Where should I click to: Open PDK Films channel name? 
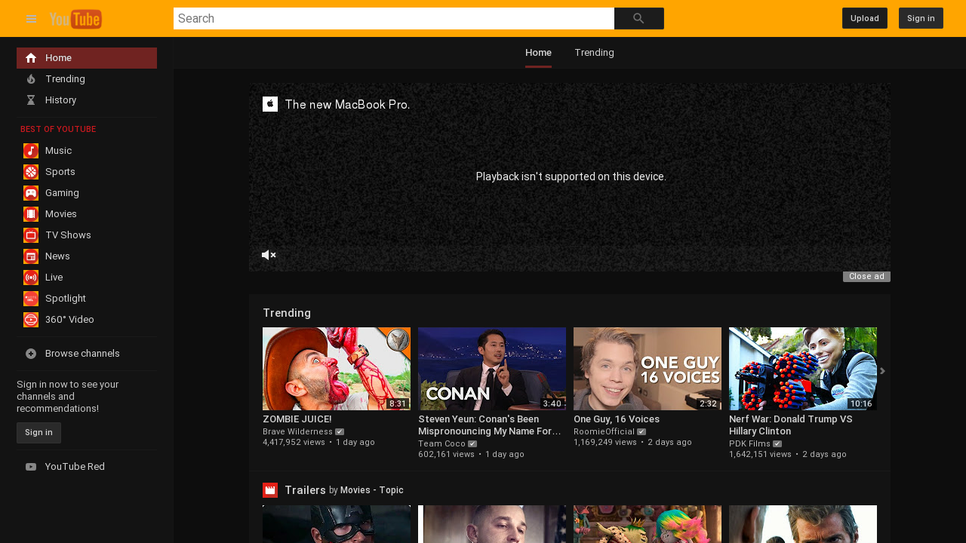(x=749, y=443)
